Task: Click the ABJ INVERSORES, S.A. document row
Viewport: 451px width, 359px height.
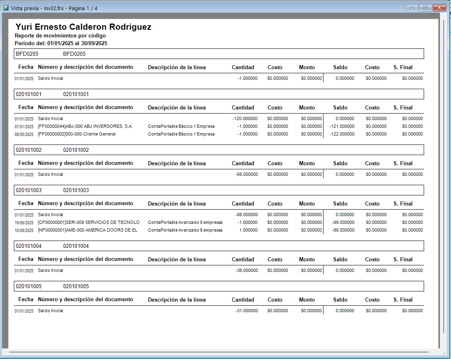Action: (219, 127)
